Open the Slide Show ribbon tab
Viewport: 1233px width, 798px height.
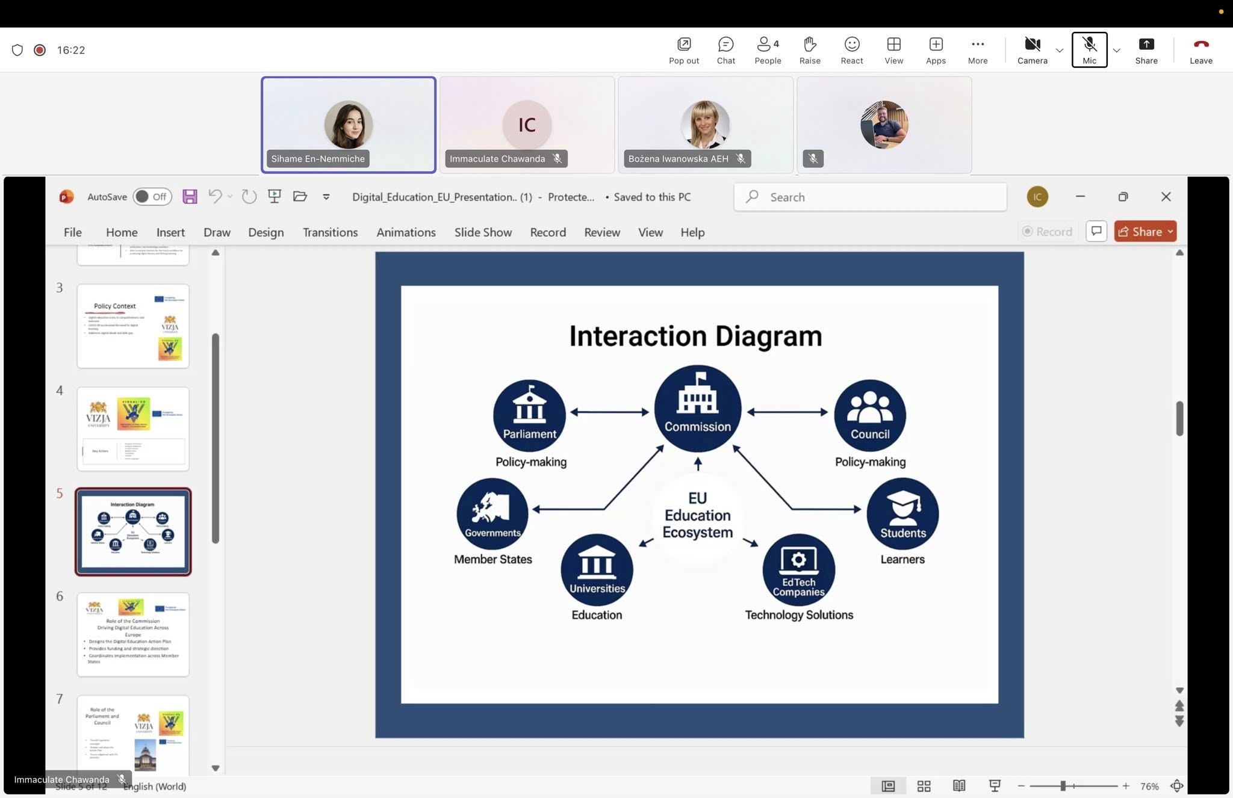tap(483, 232)
